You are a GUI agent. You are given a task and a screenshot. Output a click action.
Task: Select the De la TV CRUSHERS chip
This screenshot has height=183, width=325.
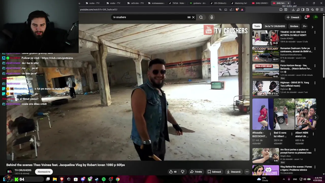tap(275, 26)
